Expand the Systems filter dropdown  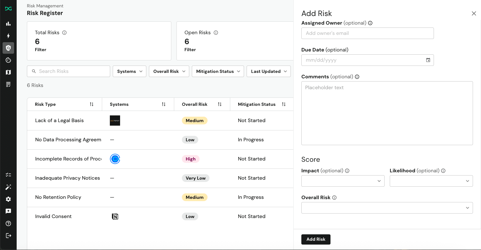point(129,71)
